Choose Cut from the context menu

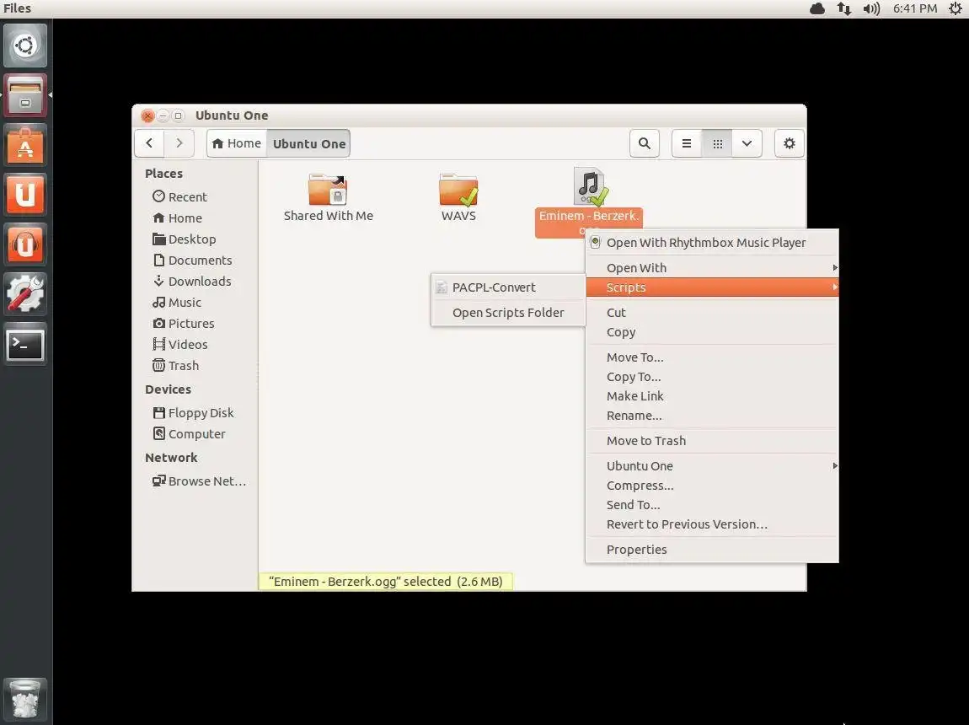click(712, 312)
